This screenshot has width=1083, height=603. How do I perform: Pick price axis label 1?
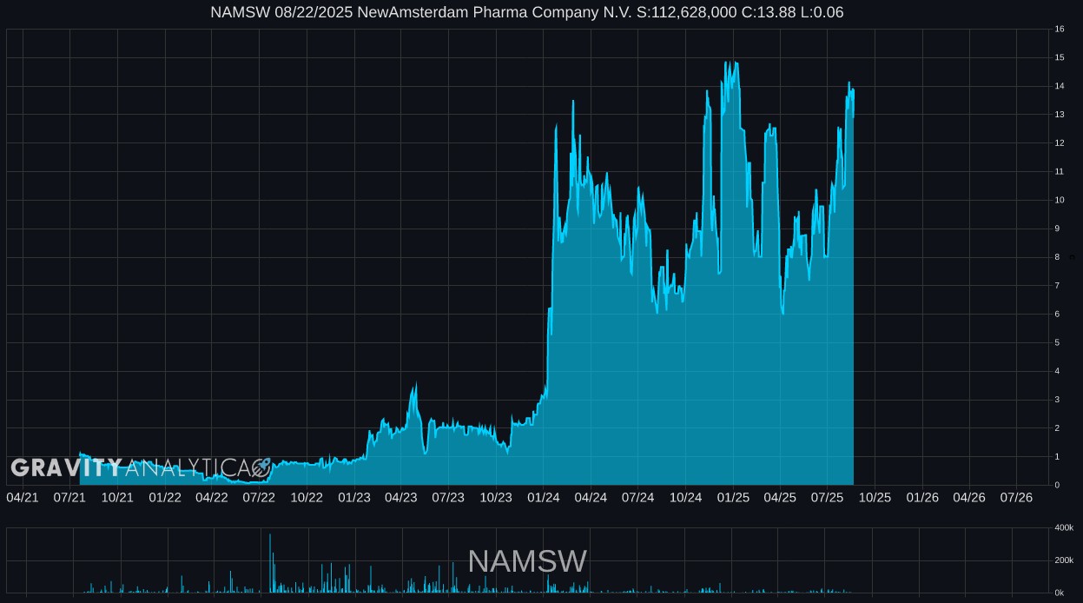coord(1057,457)
